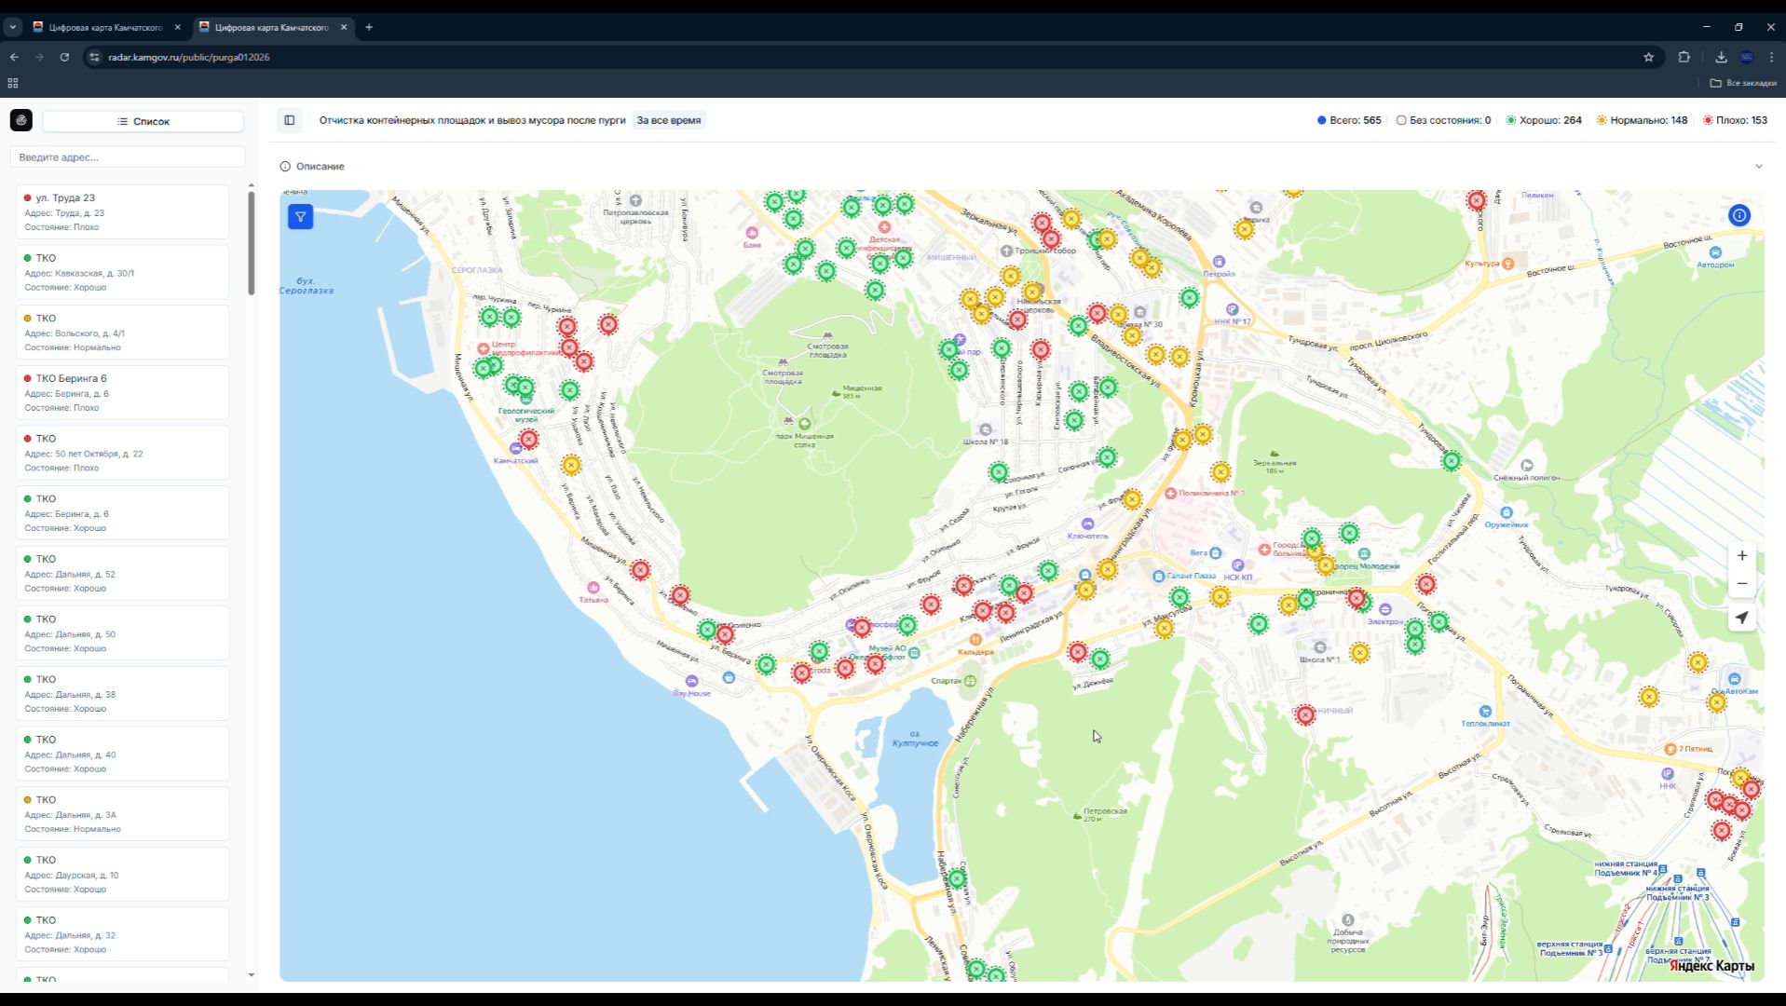Toggle the Плохо: 153 filter
1786x1006 pixels.
[x=1735, y=120]
